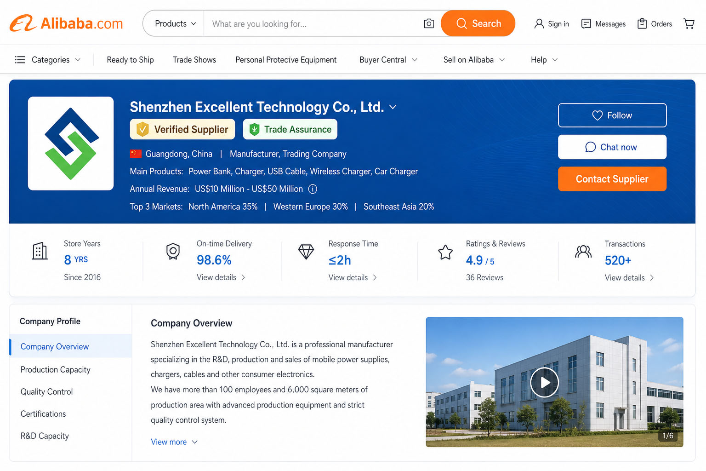Click the 520+ transactions value
The width and height of the screenshot is (706, 471).
618,260
